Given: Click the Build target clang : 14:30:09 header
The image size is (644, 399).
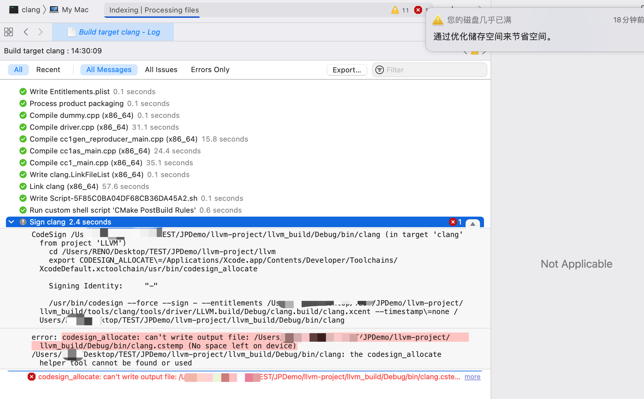Looking at the screenshot, I should tap(53, 51).
